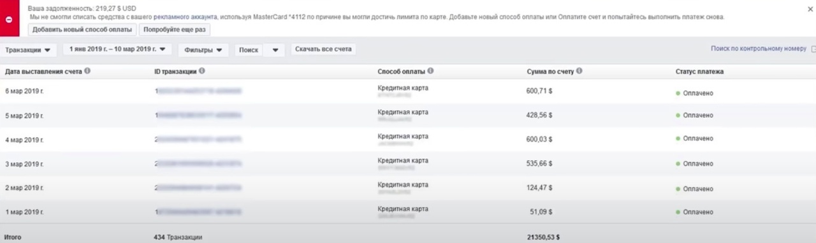This screenshot has height=243, width=816.
Task: Click the icon next to Поиск по контрольному номеру
Action: (813, 49)
